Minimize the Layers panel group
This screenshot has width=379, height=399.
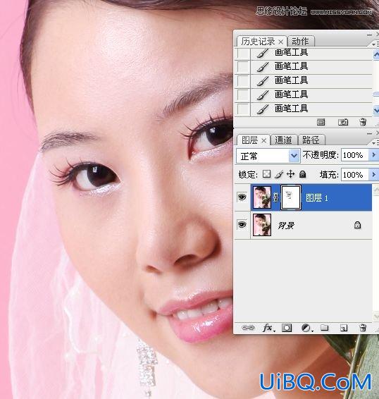tap(369, 133)
